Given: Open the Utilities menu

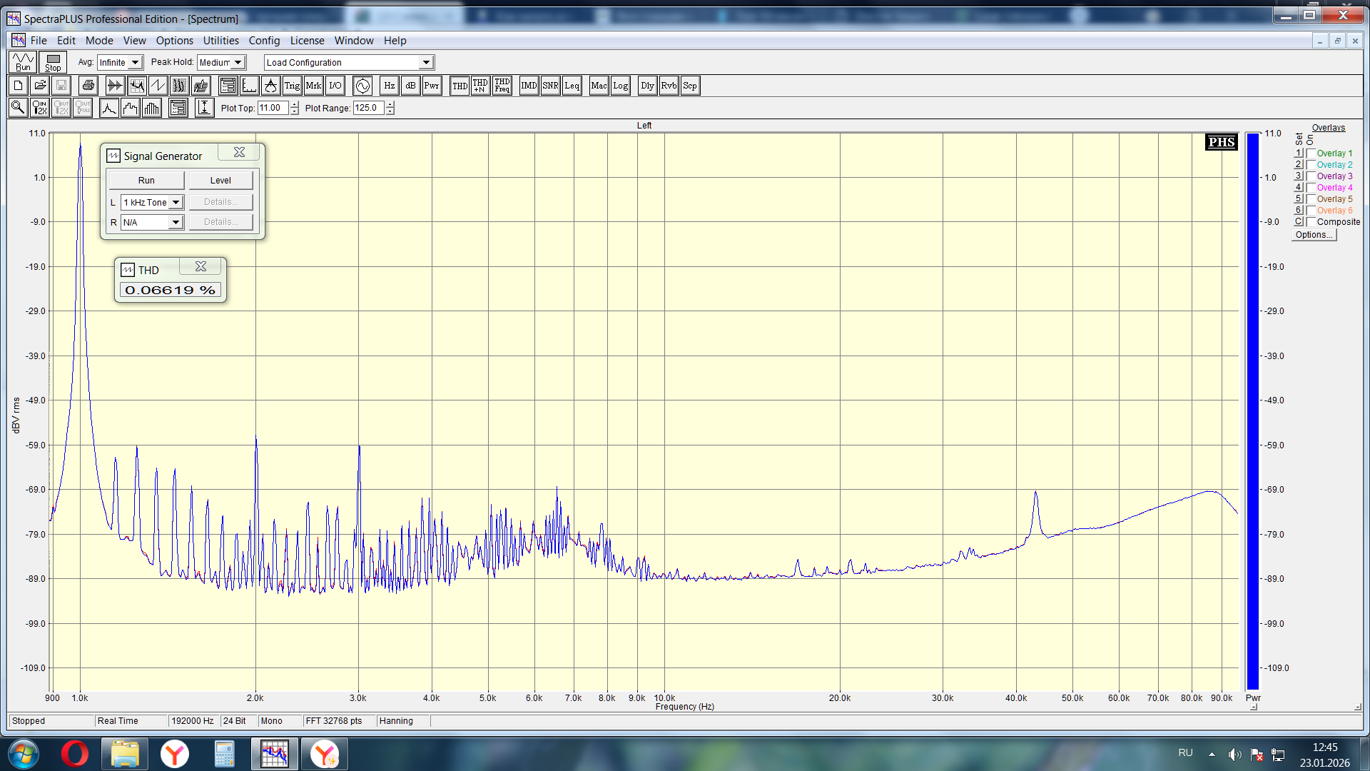Looking at the screenshot, I should pyautogui.click(x=220, y=41).
